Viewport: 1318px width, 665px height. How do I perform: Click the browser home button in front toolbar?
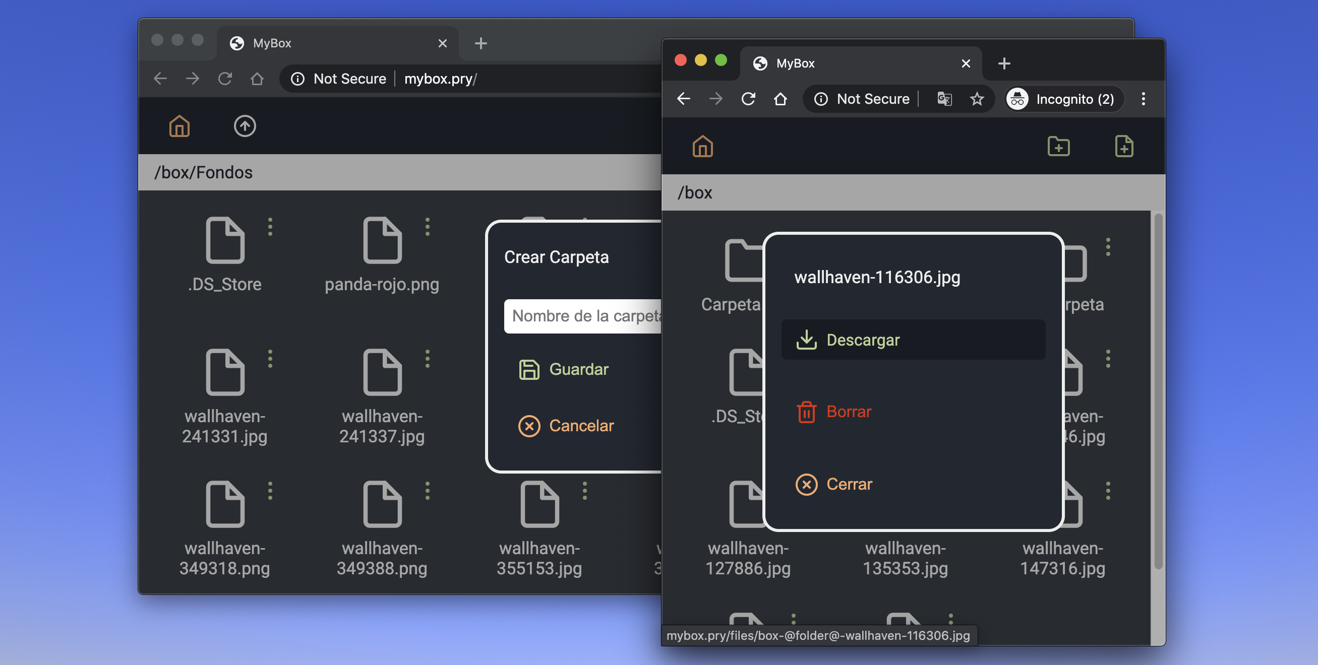tap(780, 99)
